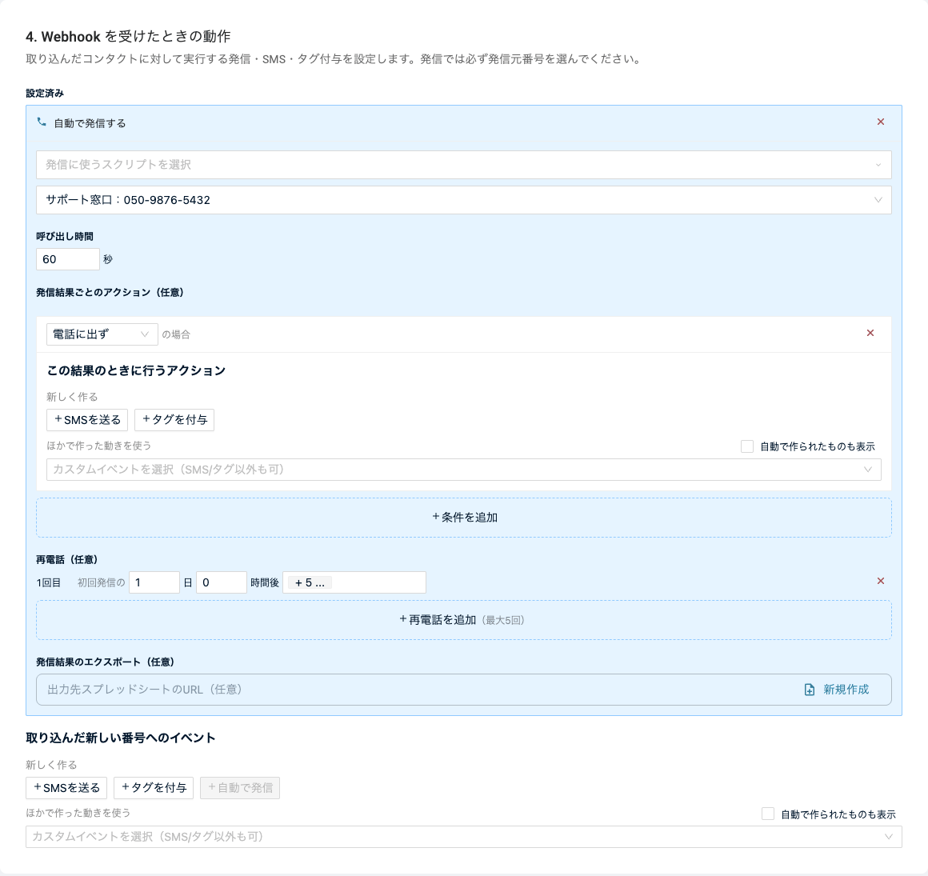Click the 新規作成 link text
Viewport: 928px width, 876px height.
point(846,690)
